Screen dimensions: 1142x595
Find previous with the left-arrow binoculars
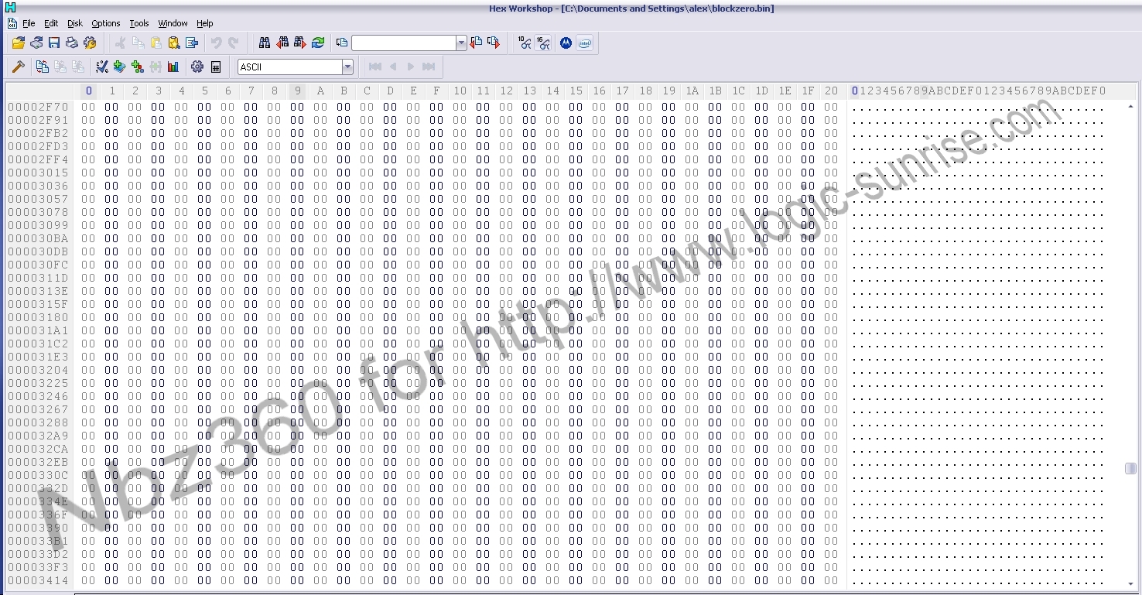tap(282, 43)
